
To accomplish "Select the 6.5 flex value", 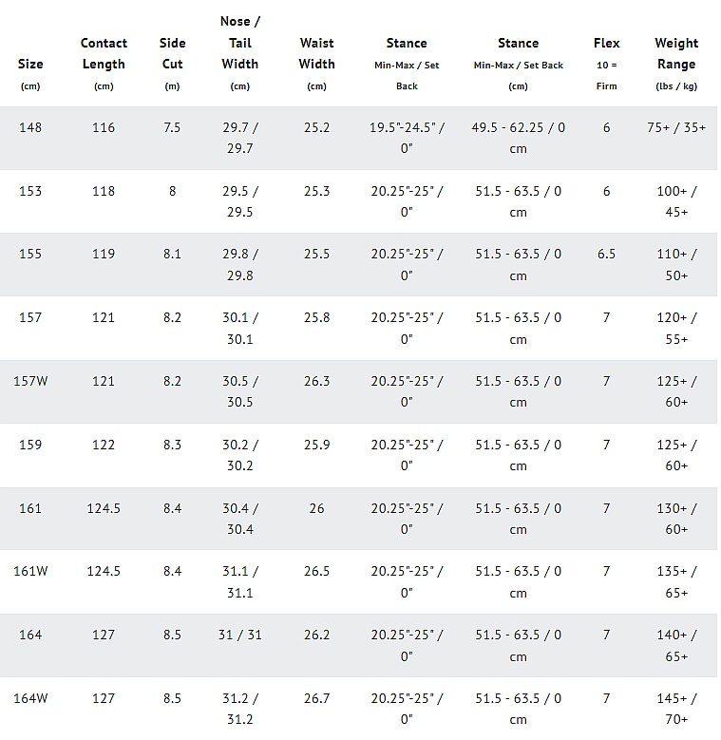I will (x=606, y=254).
